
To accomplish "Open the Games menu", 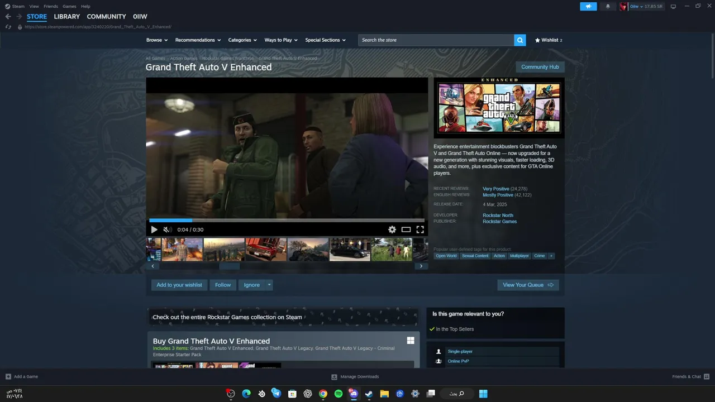I will coord(69,6).
